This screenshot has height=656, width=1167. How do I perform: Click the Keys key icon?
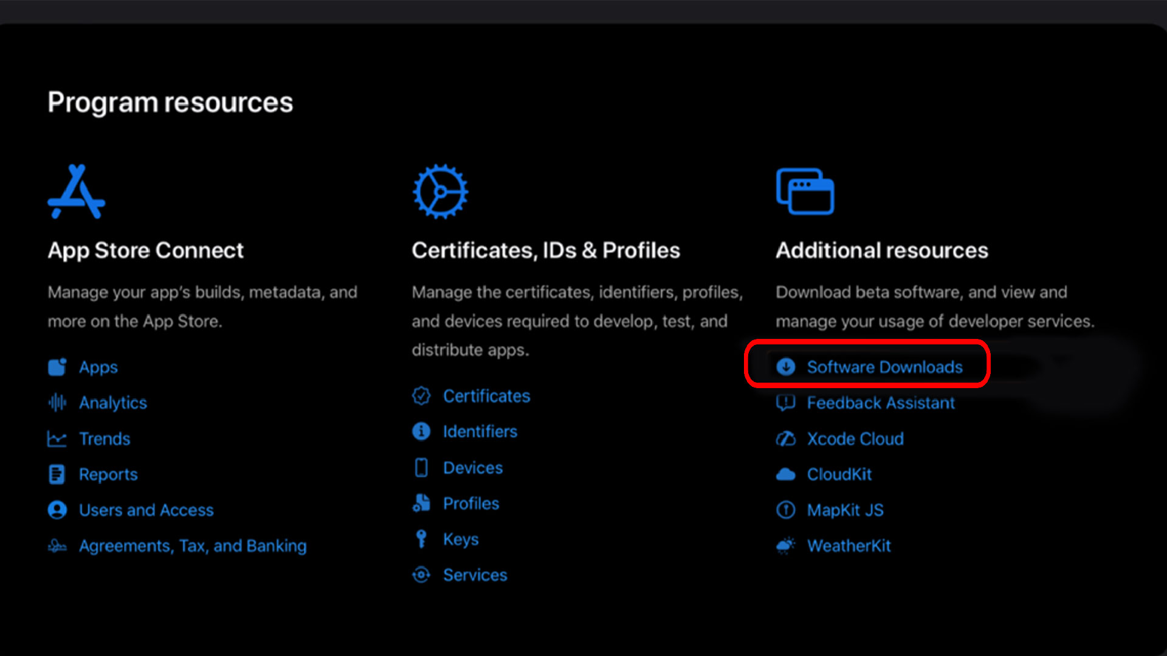point(421,539)
